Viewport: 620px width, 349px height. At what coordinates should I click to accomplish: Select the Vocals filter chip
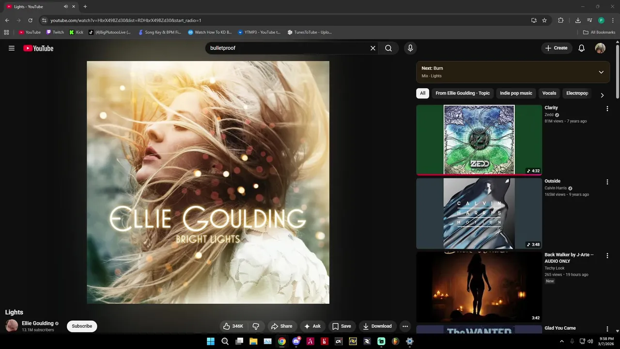pyautogui.click(x=549, y=93)
